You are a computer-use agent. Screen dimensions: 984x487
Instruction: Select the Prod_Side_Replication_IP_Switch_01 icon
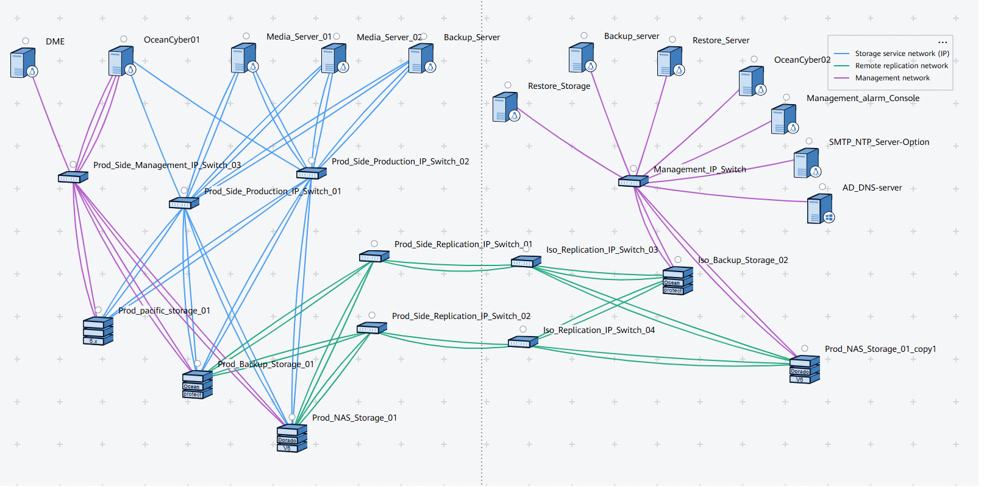374,257
